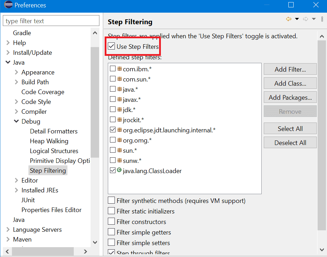The image size is (327, 257).
Task: Click the Add Filter... button
Action: (x=290, y=69)
